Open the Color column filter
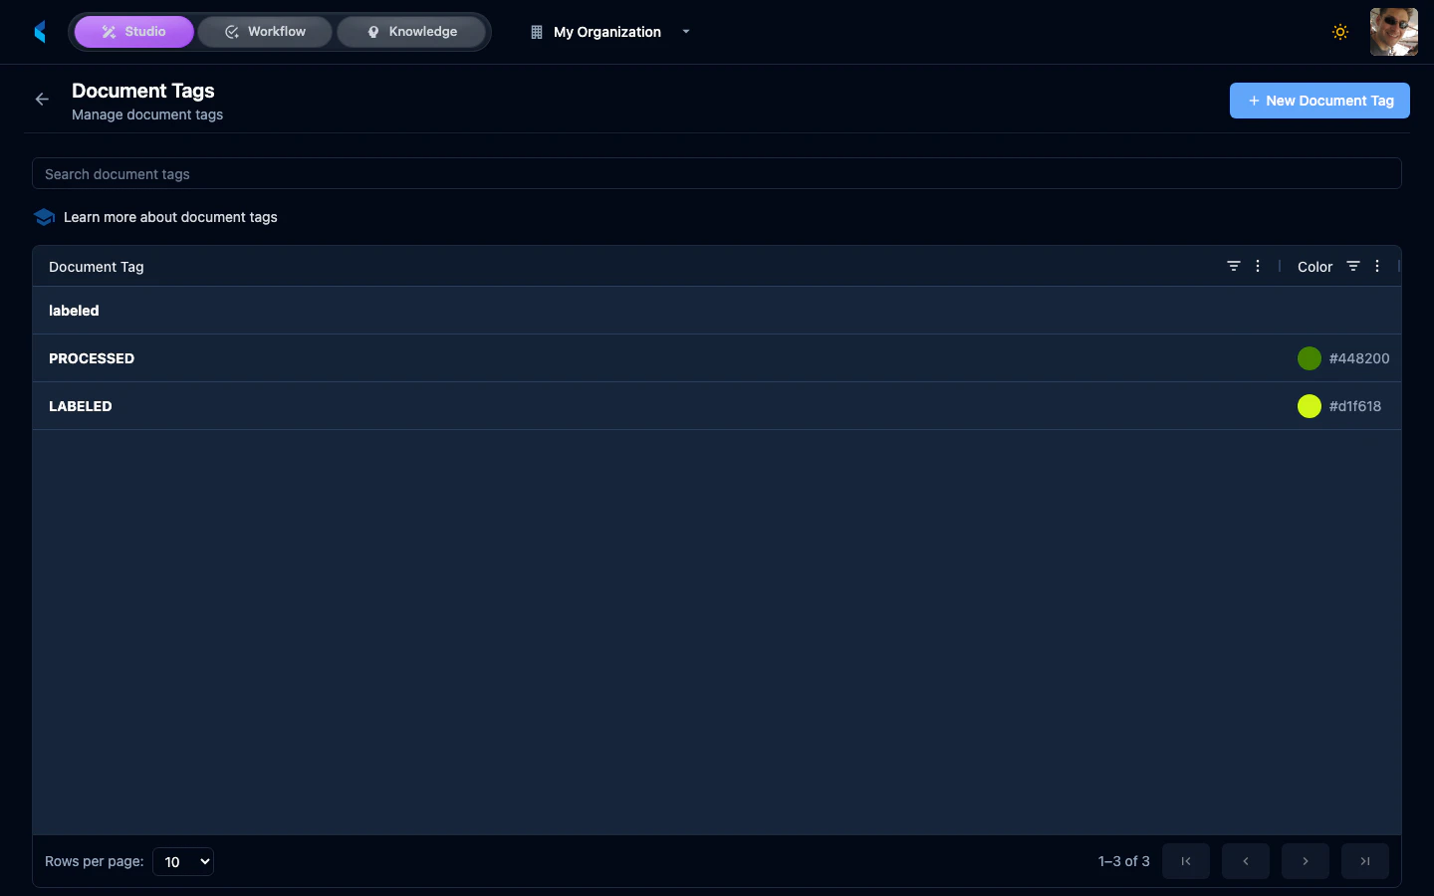 [x=1353, y=266]
